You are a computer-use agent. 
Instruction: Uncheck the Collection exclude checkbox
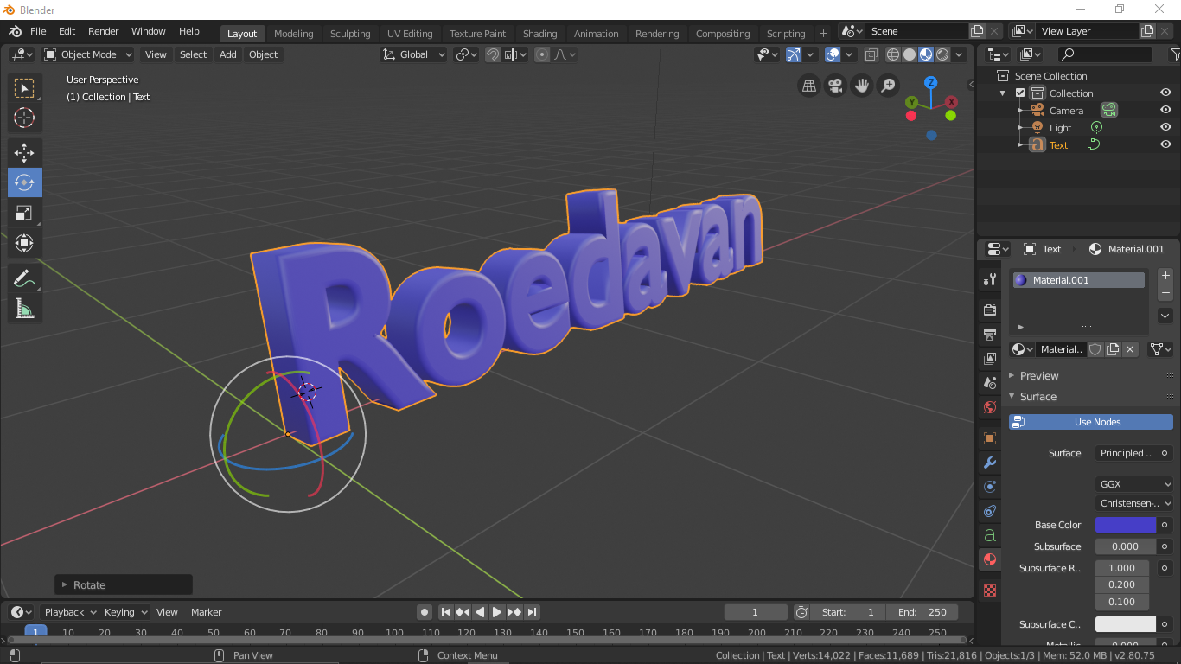(x=1020, y=93)
